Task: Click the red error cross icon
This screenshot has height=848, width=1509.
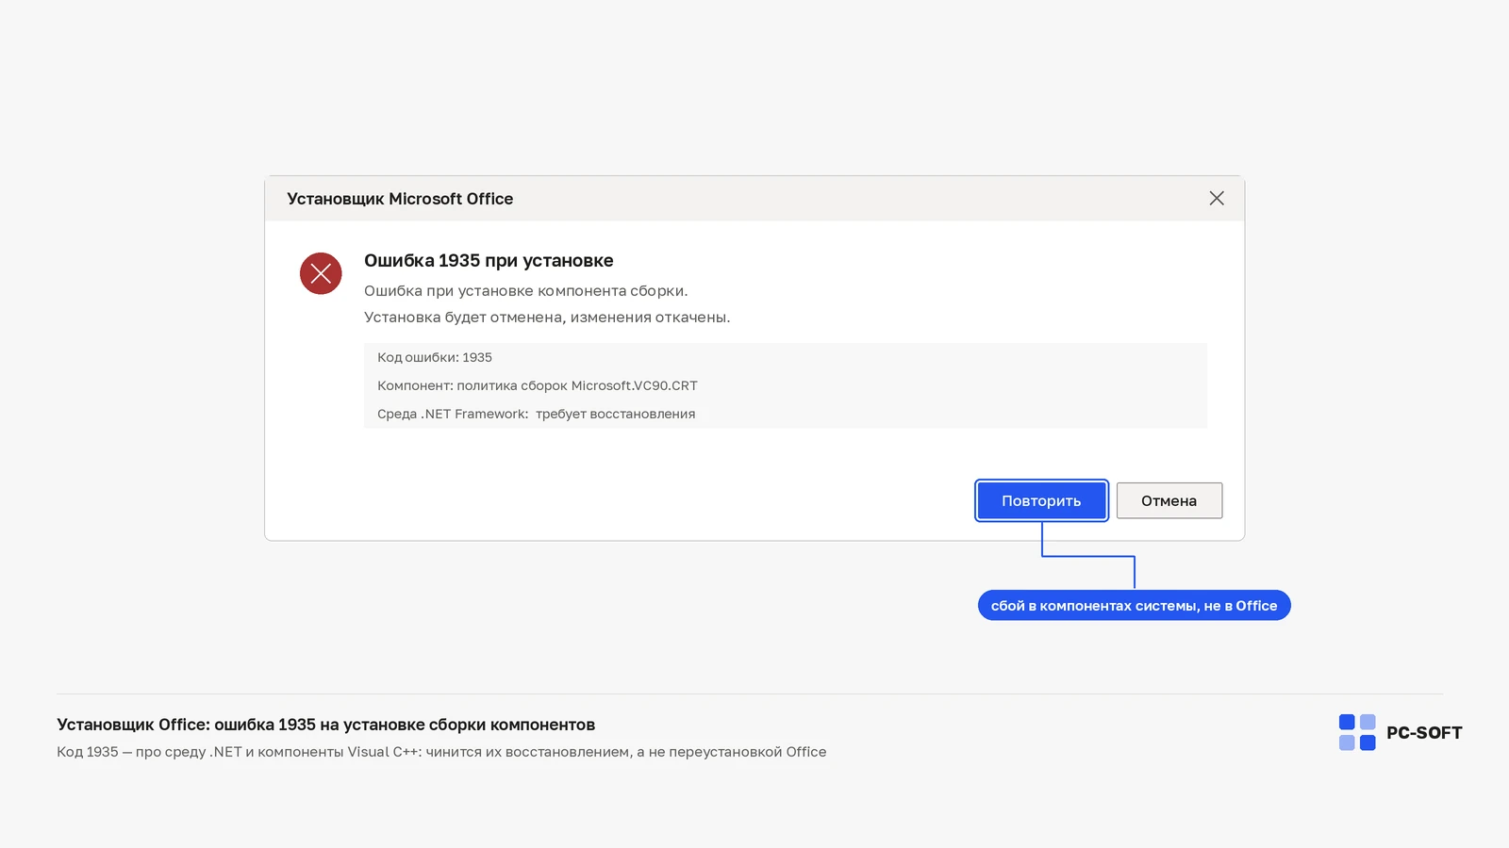Action: (x=321, y=273)
